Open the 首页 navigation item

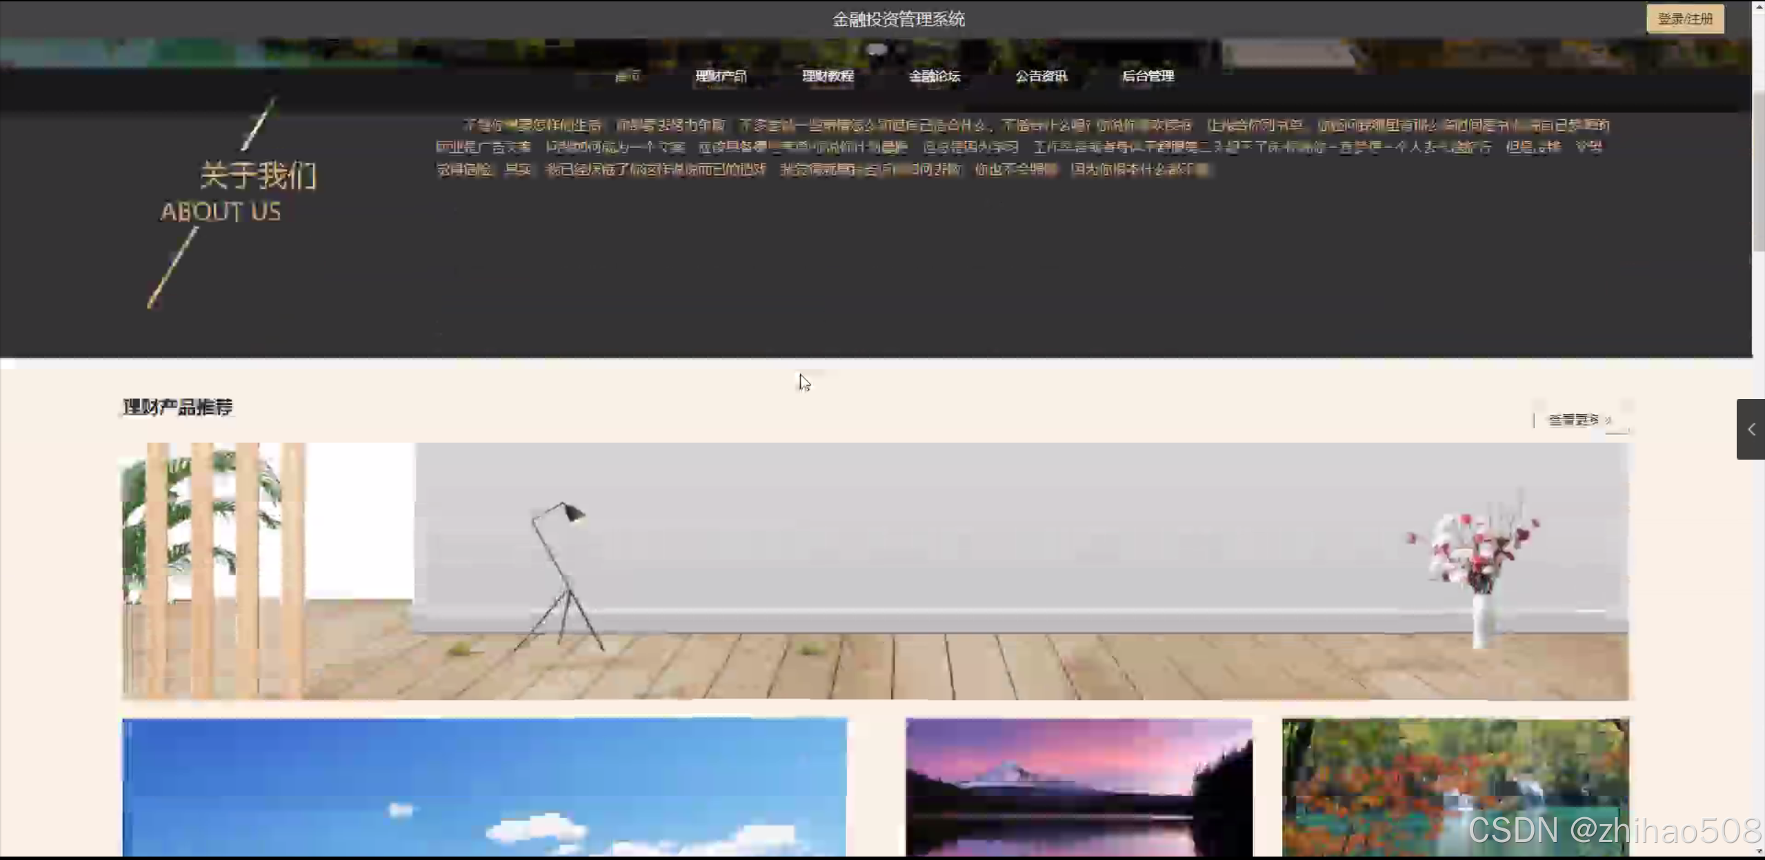click(627, 76)
